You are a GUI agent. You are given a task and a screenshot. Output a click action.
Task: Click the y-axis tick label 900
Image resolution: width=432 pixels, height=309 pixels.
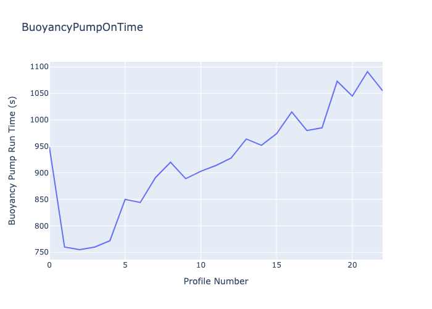(x=39, y=173)
